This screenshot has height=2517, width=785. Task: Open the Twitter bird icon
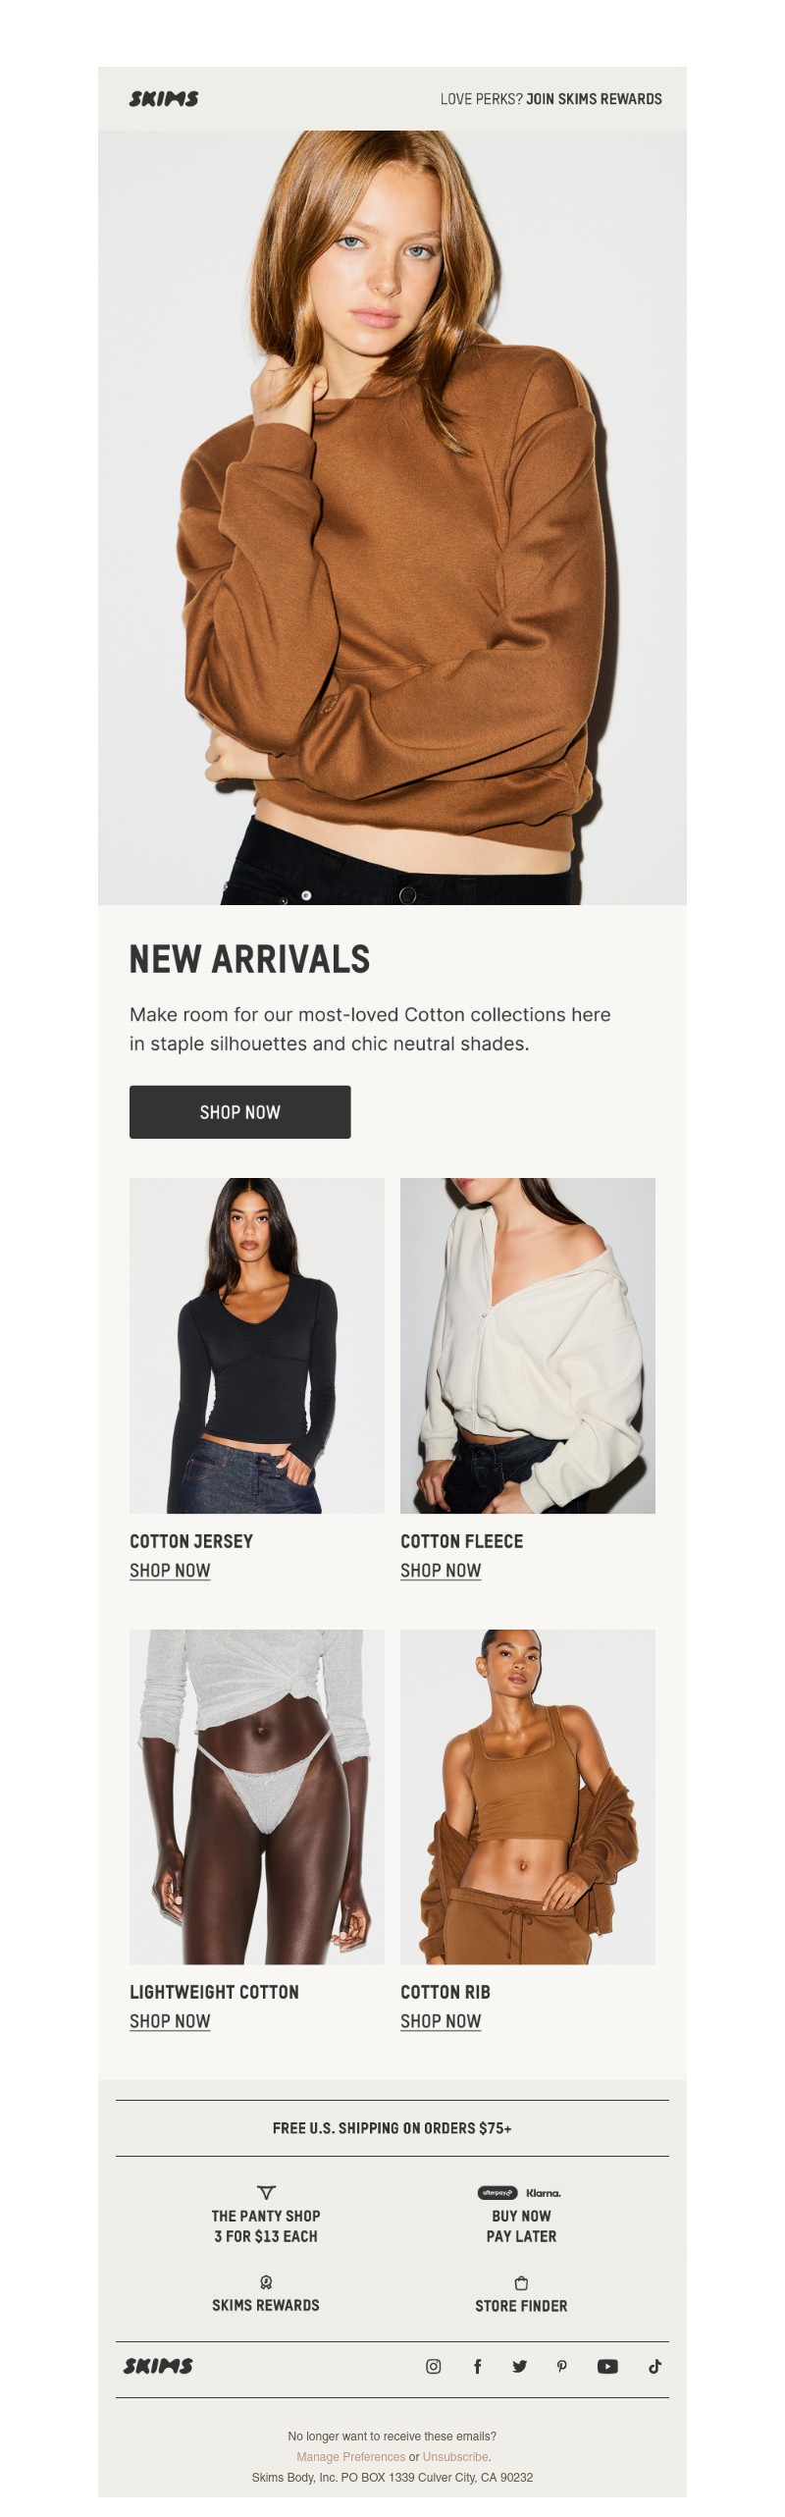coord(519,2365)
